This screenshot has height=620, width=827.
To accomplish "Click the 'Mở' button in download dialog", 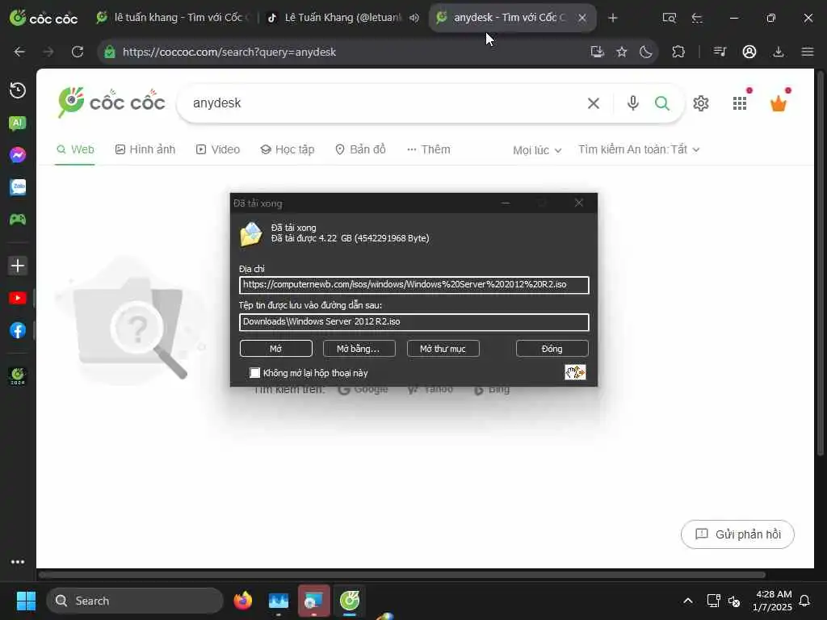I will [276, 349].
